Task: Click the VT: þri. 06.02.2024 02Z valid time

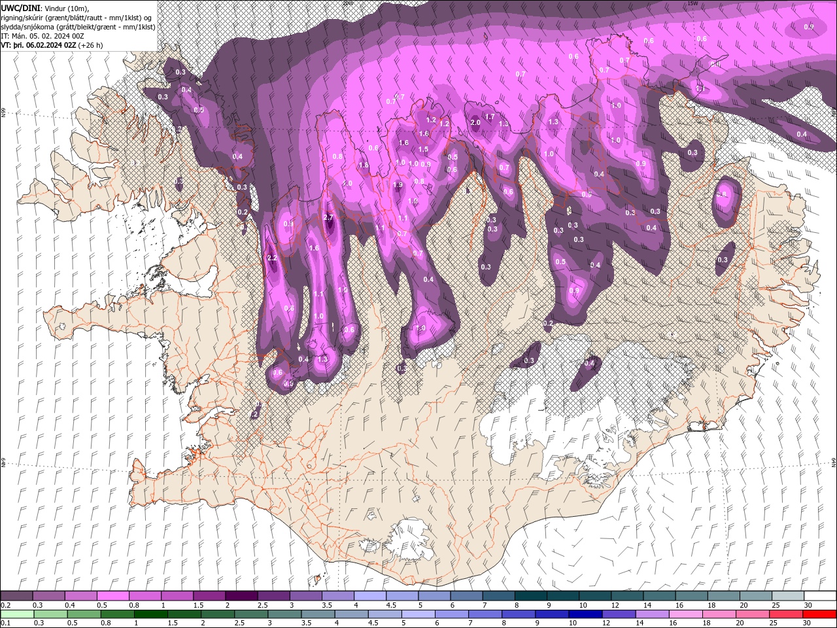Action: point(39,45)
